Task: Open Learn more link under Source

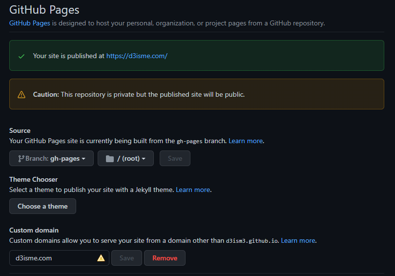Action: pos(246,141)
